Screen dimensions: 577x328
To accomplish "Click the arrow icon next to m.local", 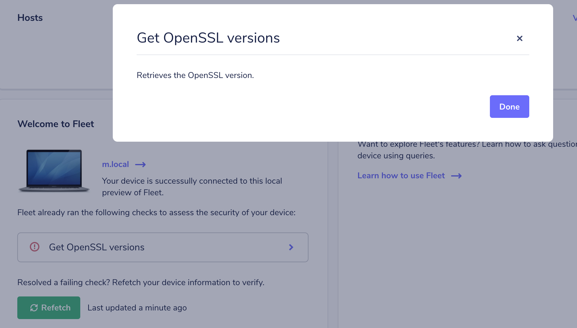I will point(140,164).
